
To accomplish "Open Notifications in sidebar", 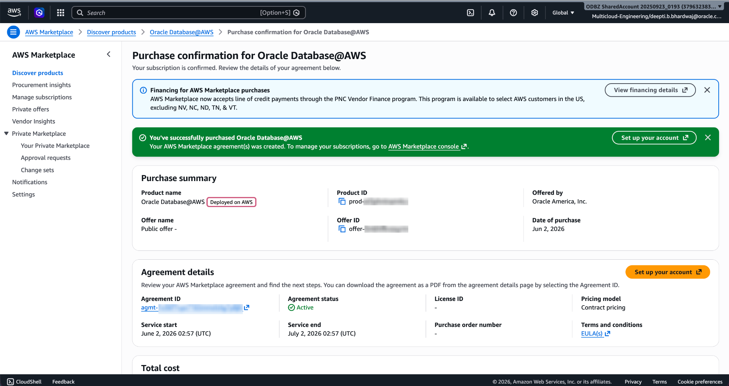I will (x=30, y=182).
